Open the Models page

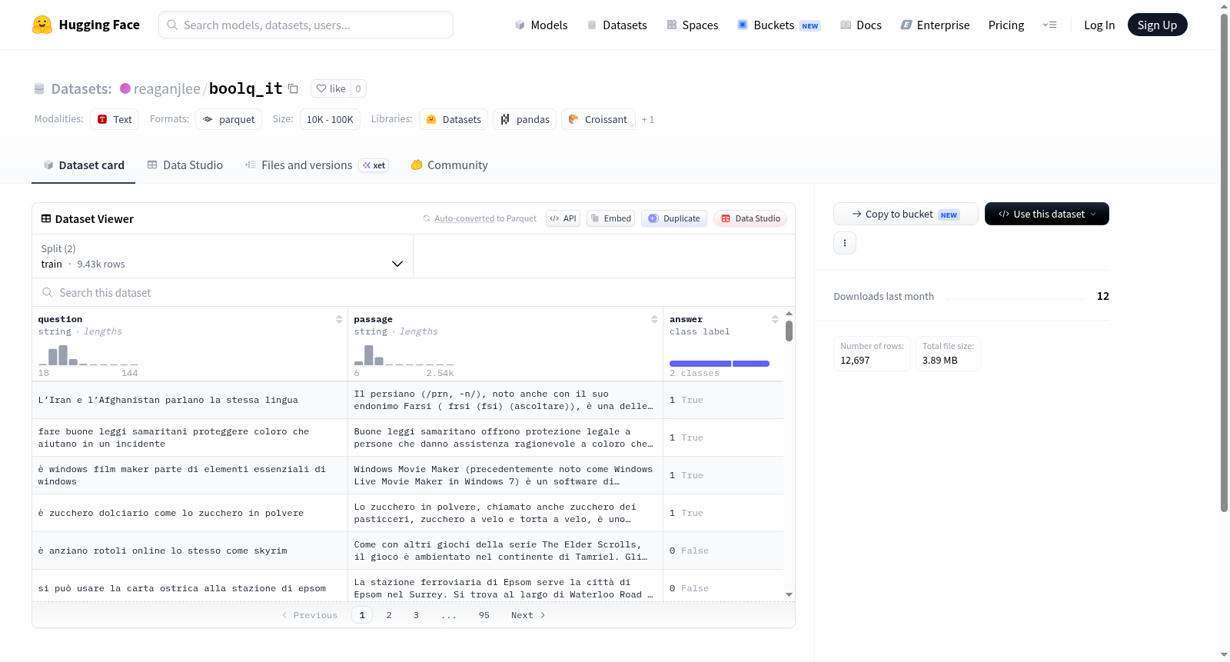point(541,25)
